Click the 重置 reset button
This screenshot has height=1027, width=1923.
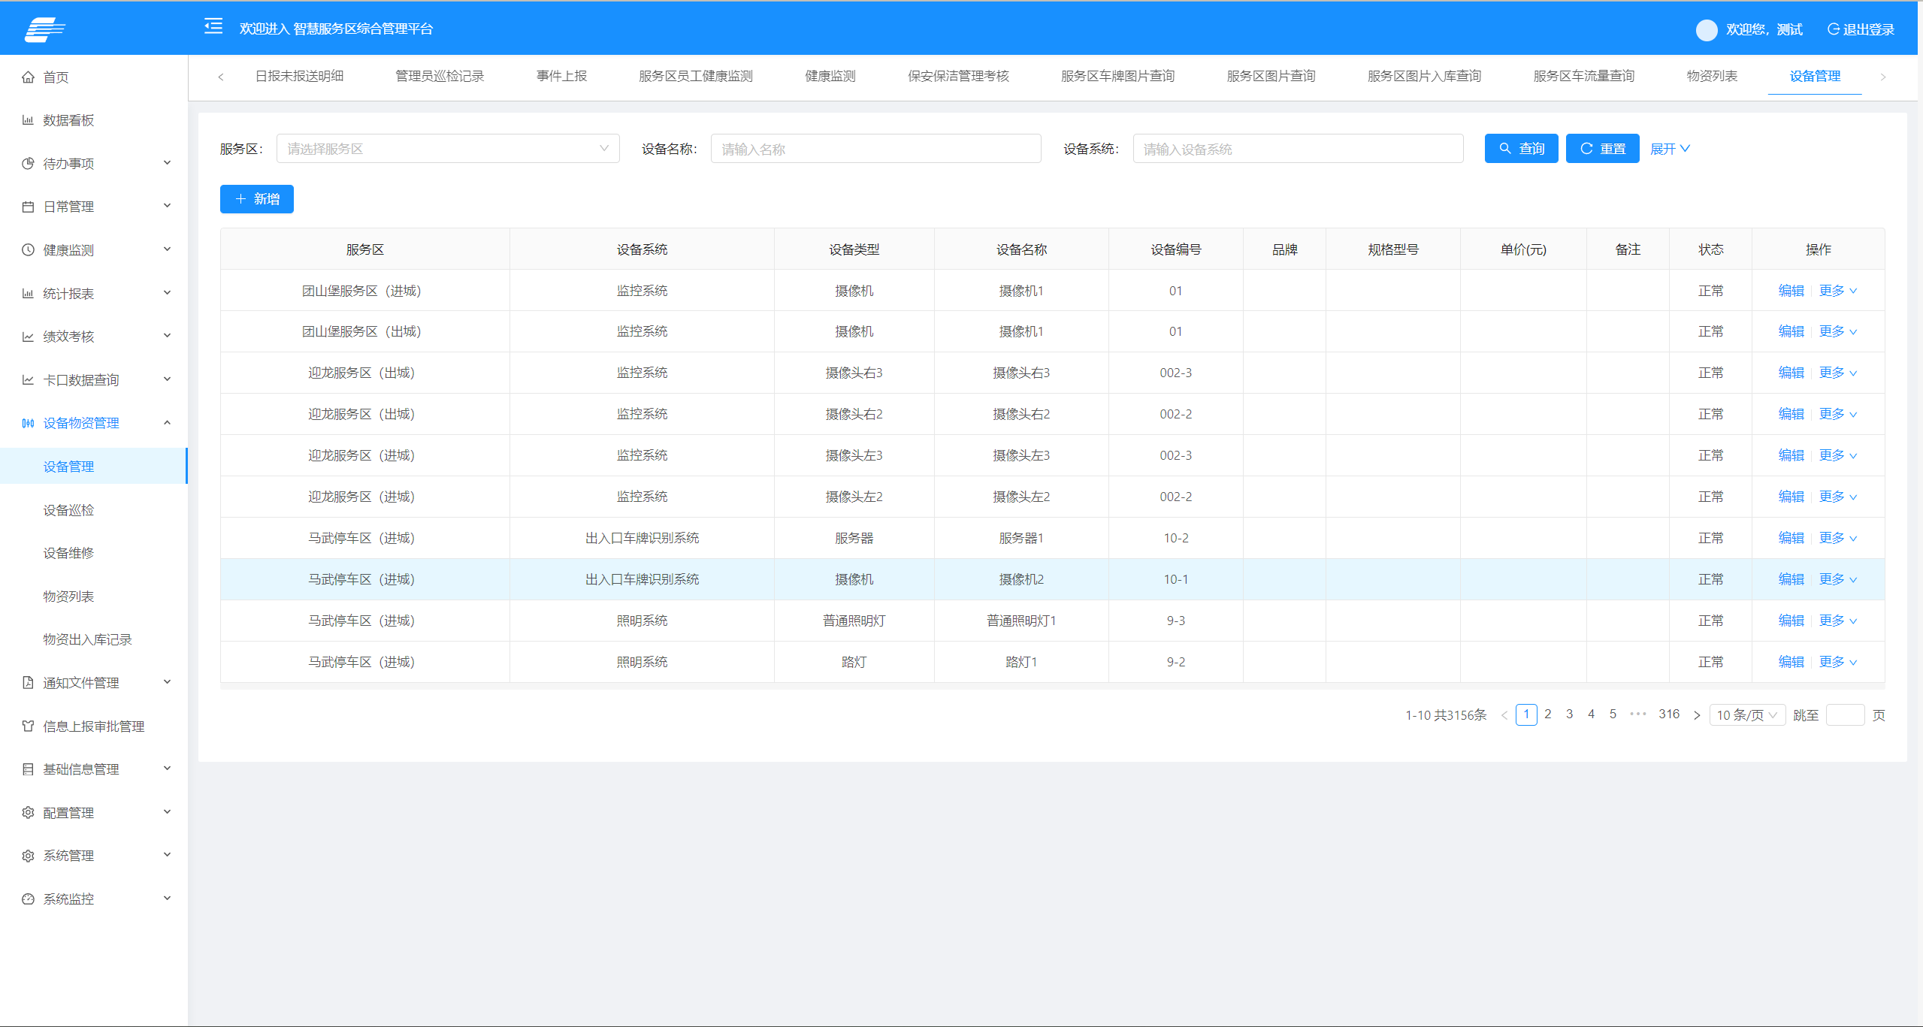(1602, 149)
